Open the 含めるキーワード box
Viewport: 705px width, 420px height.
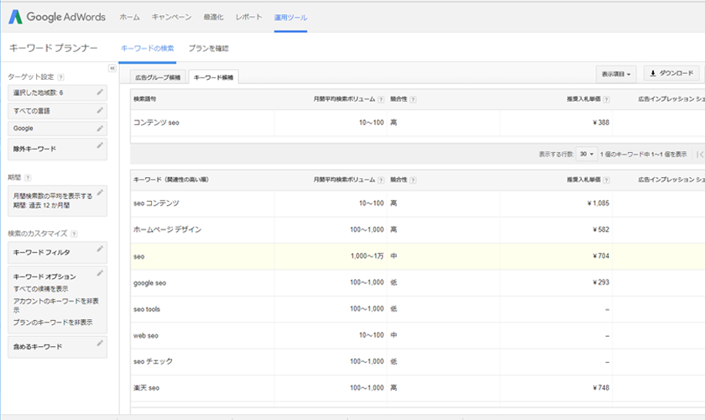coord(57,347)
